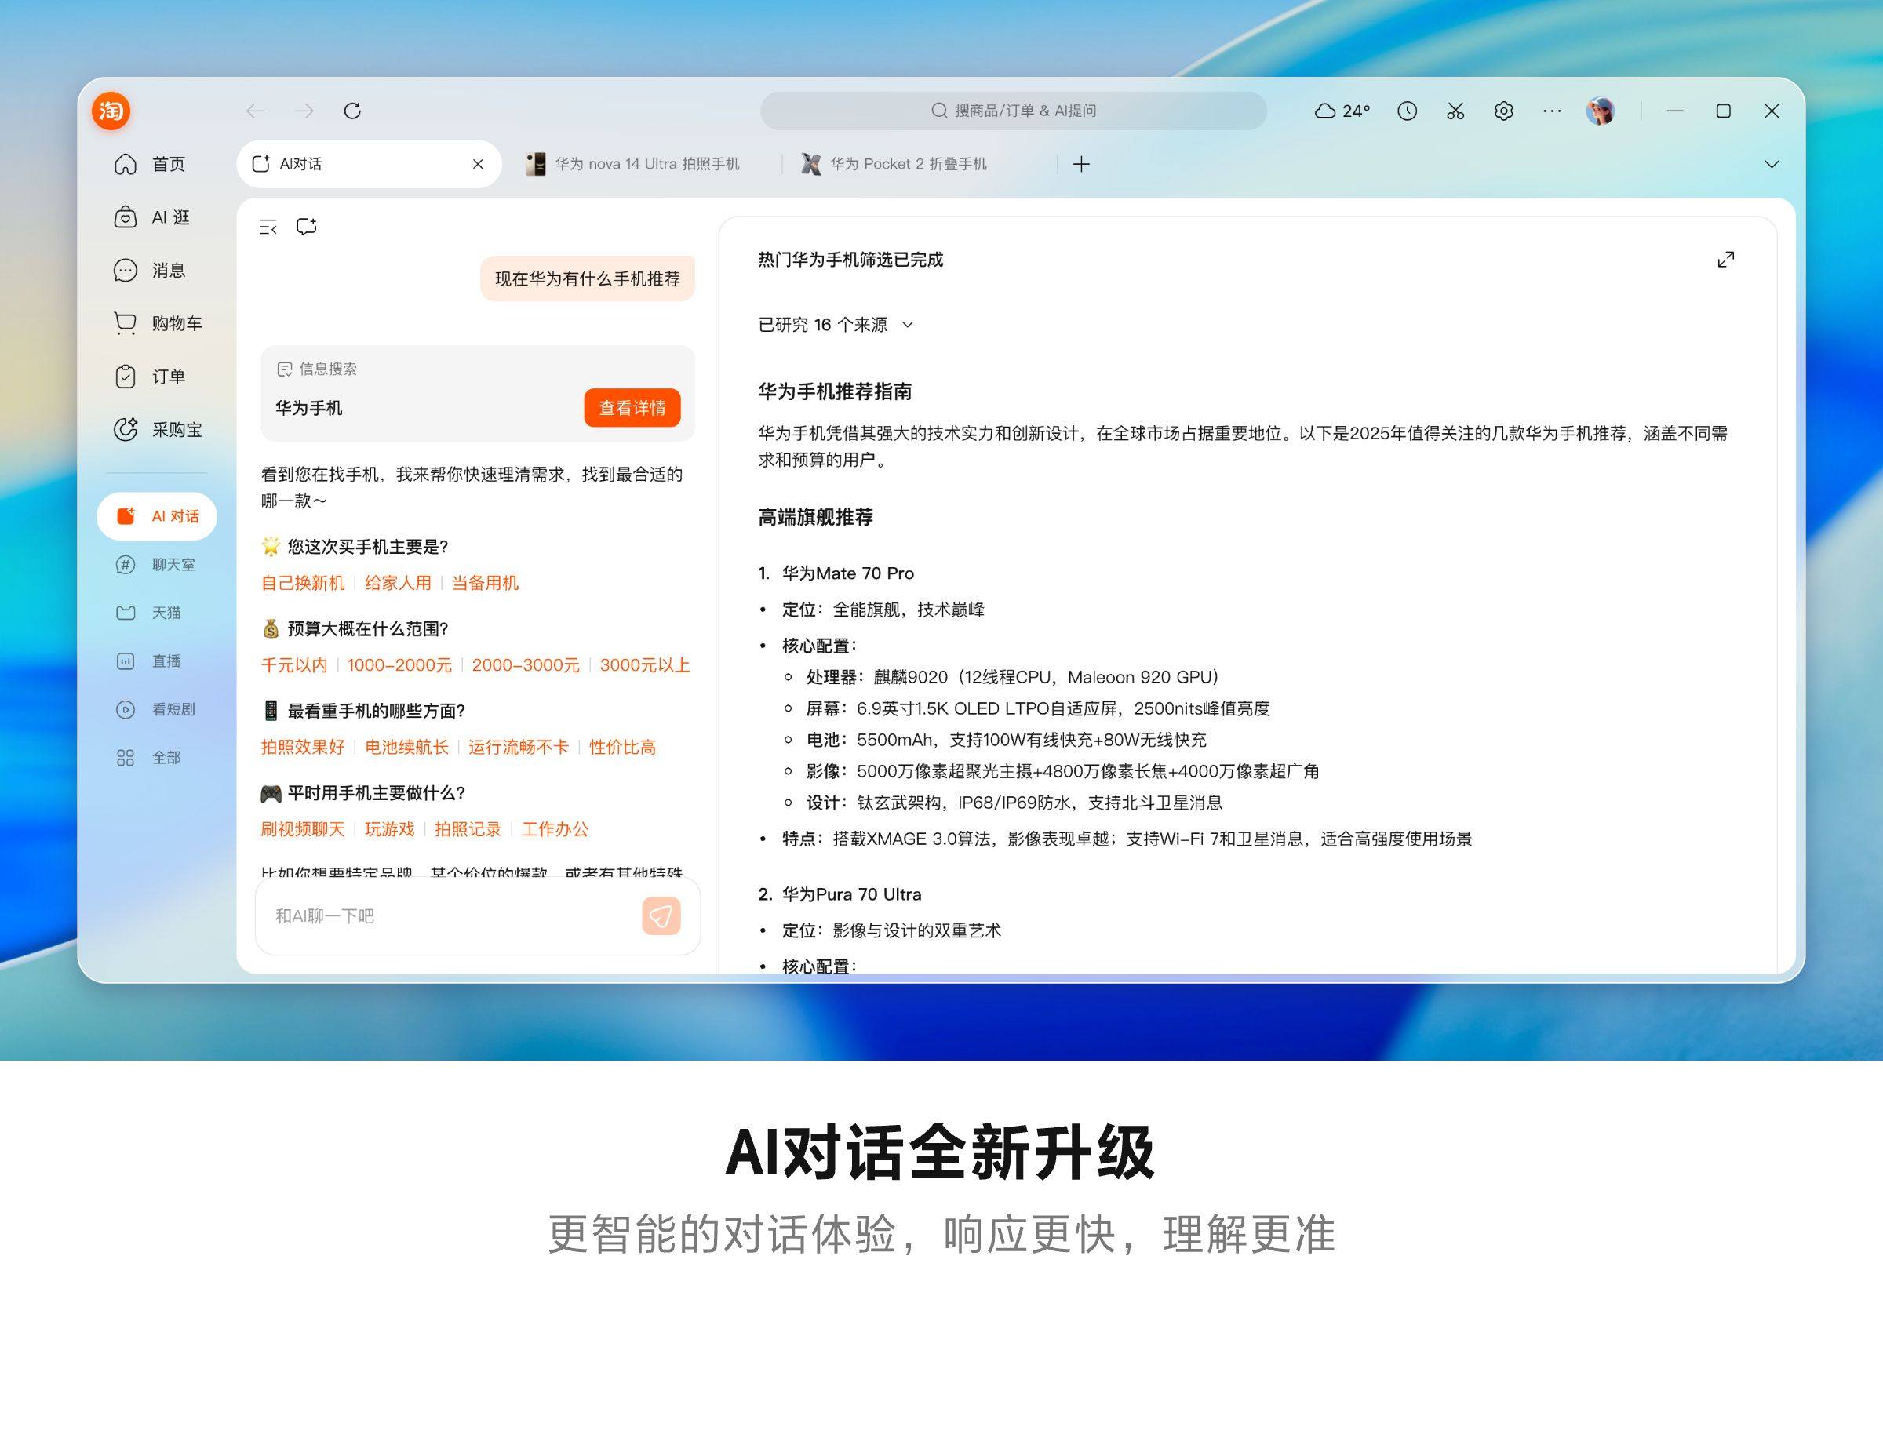Click the 查看详情 details button
Screen dimensions: 1883x1456
(632, 408)
